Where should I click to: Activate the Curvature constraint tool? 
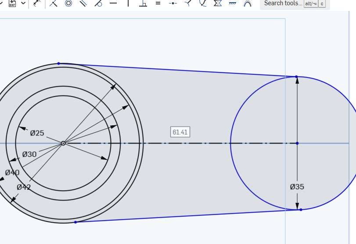point(248,3)
